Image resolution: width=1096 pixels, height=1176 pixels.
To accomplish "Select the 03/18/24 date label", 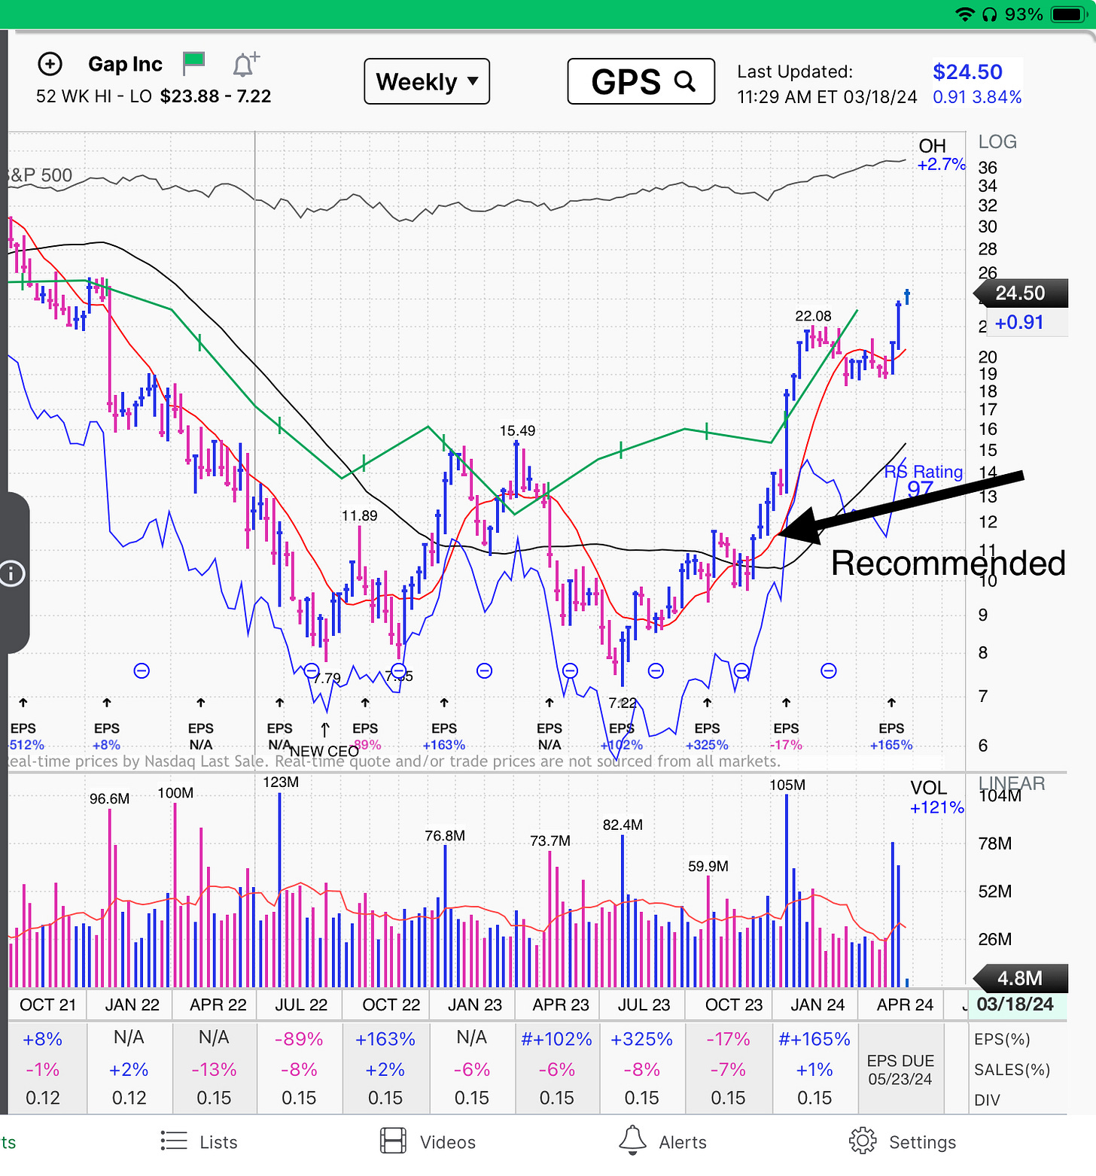I will coord(1015,1004).
